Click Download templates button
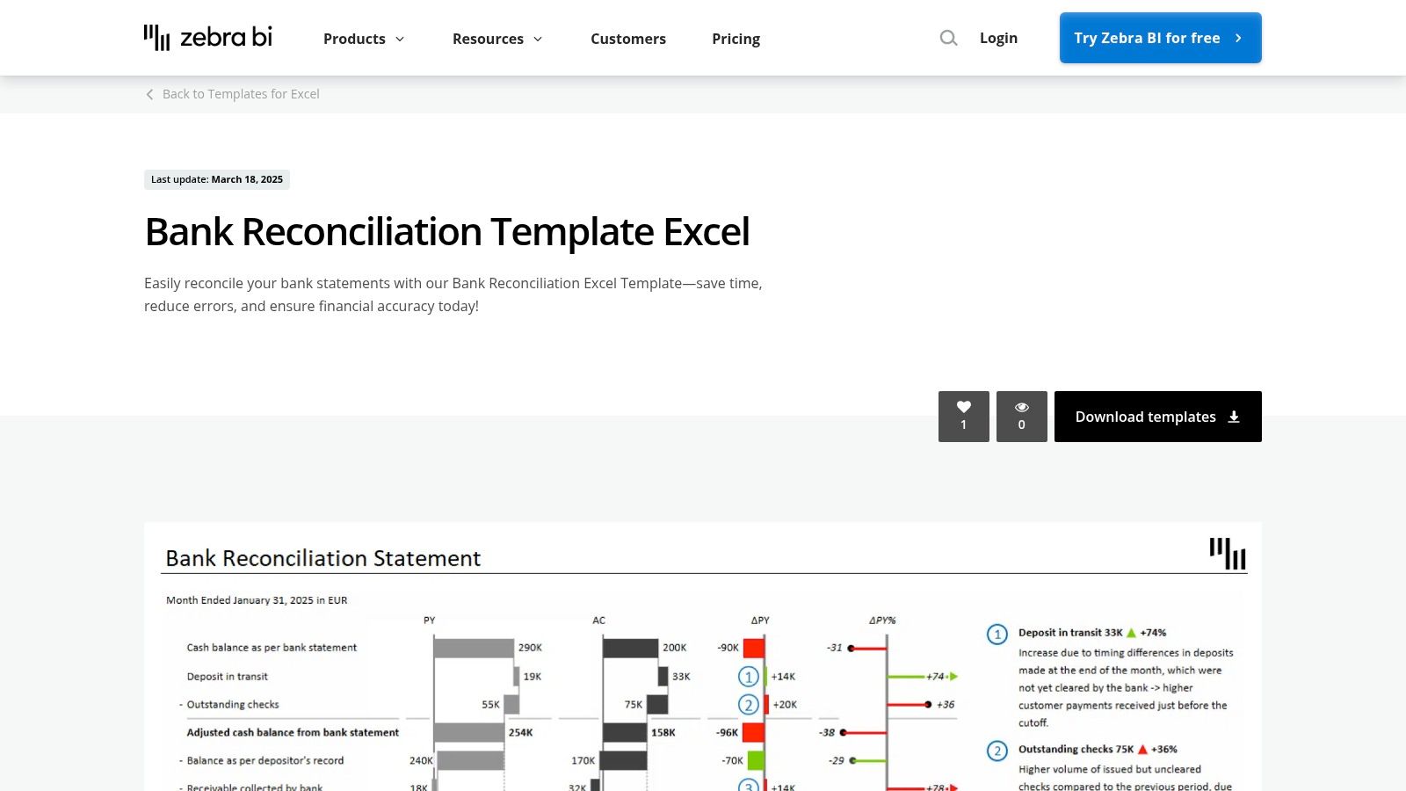This screenshot has width=1406, height=791. tap(1156, 417)
